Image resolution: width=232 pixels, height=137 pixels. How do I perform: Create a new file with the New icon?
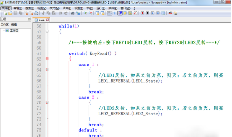(5, 13)
